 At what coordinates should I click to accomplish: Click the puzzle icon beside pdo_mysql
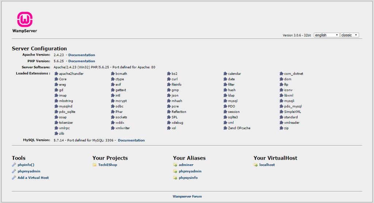tap(282, 106)
